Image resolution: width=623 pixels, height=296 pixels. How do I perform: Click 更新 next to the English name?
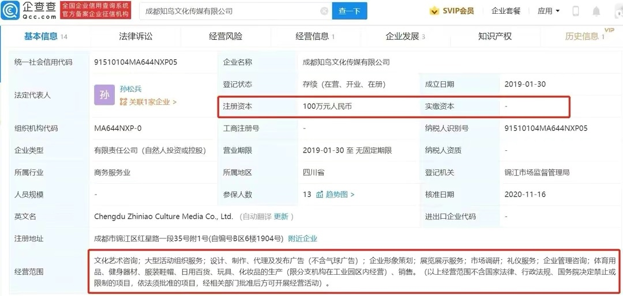pos(281,217)
